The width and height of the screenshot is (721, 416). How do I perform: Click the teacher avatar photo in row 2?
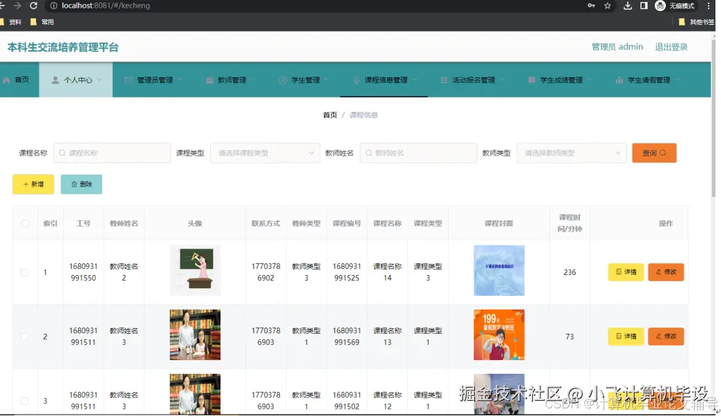click(194, 337)
